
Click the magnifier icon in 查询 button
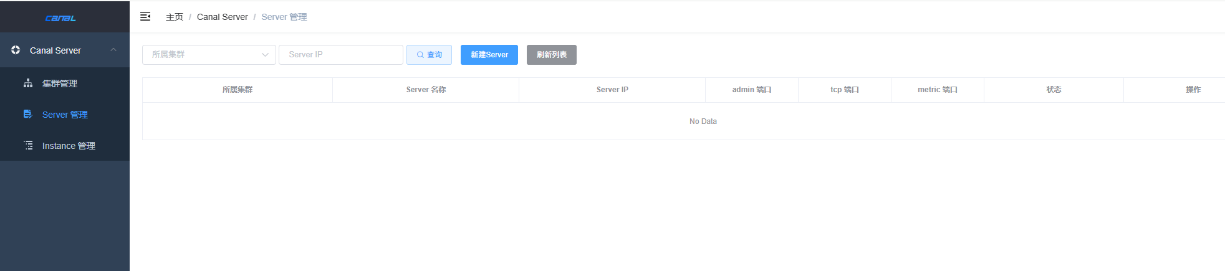(420, 55)
